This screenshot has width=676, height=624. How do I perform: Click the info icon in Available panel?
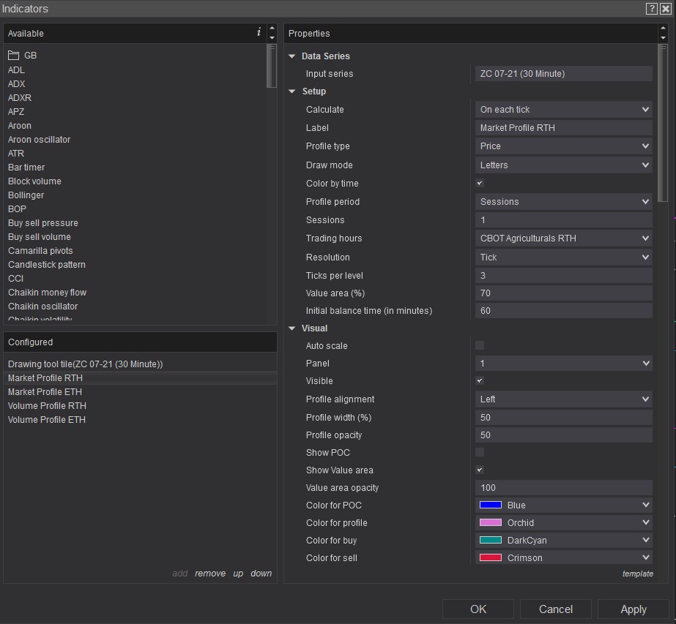pos(259,32)
